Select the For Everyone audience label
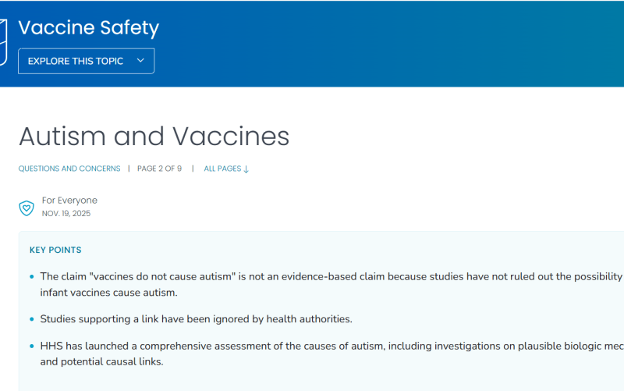 tap(69, 201)
